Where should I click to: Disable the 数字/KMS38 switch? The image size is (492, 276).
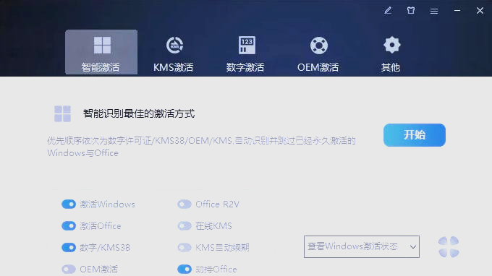pyautogui.click(x=69, y=248)
